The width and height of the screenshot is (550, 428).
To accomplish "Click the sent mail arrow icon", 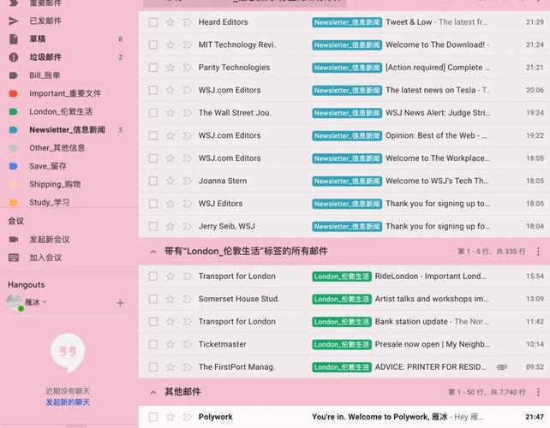I will 14,21.
